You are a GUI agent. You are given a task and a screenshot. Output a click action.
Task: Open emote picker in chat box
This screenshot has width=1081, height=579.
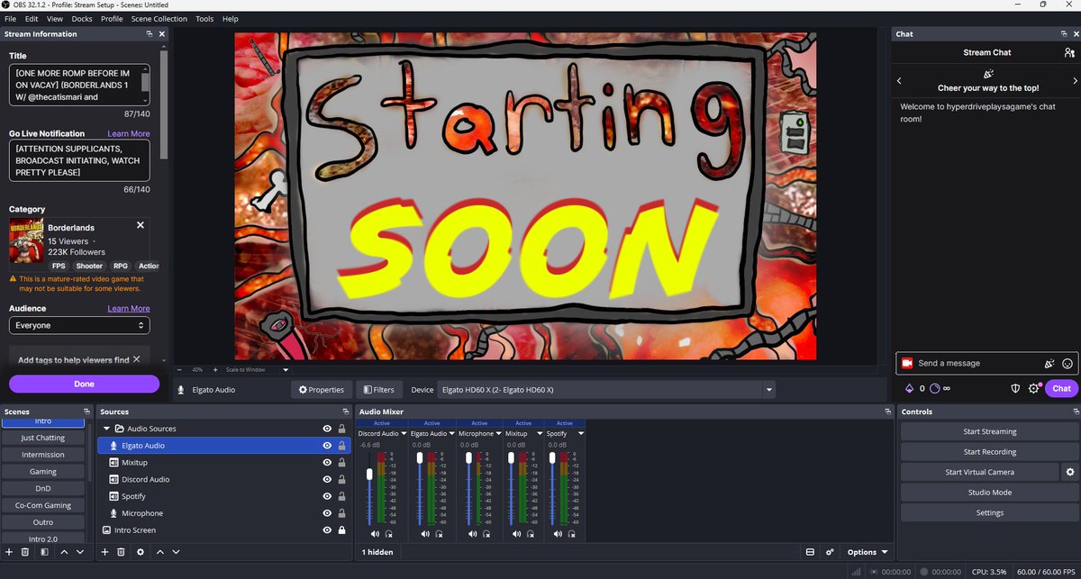point(1067,363)
